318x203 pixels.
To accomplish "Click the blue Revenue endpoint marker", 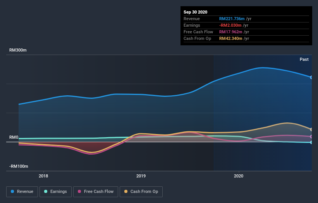I will tap(311, 77).
